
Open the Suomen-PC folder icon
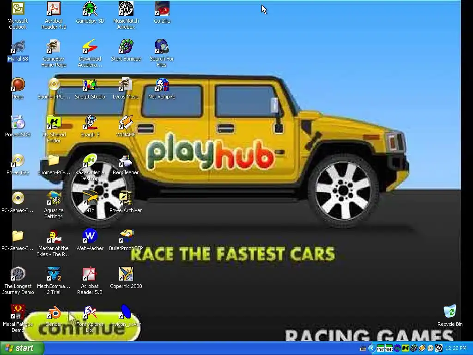click(x=54, y=164)
